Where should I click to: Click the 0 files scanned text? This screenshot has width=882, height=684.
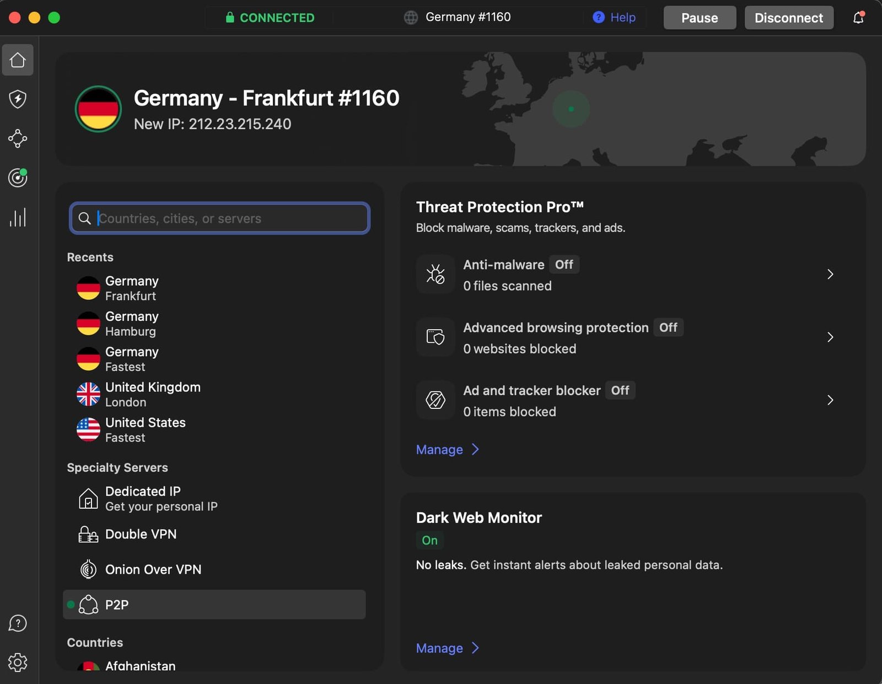pos(507,286)
